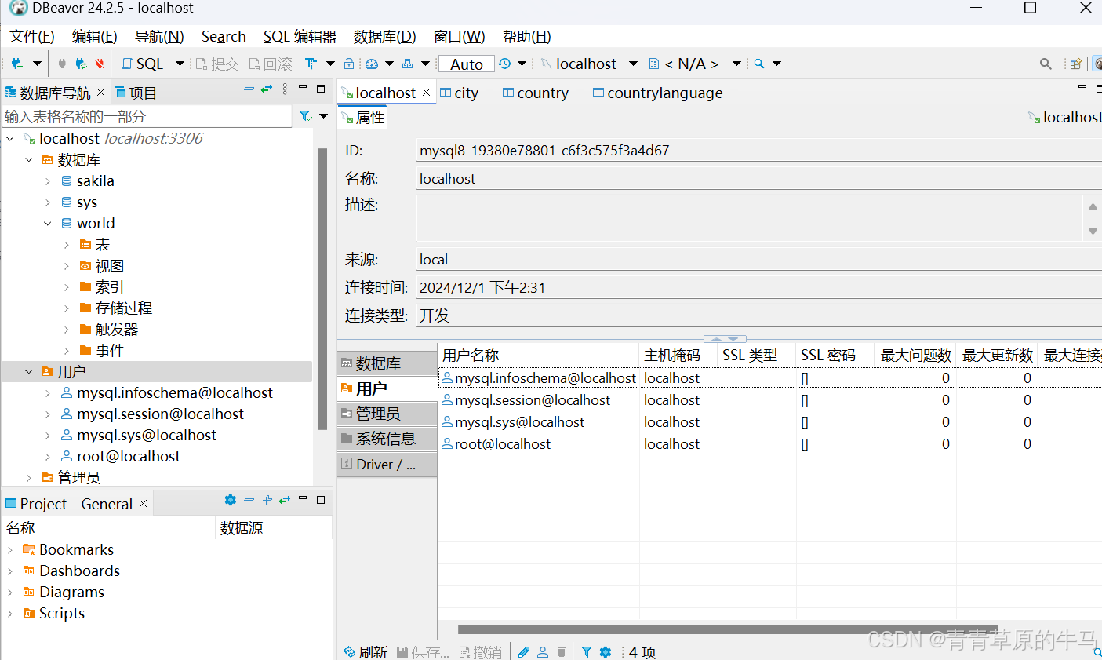Viewport: 1102px width, 660px height.
Task: Expand the Bookmarks project folder
Action: pyautogui.click(x=10, y=550)
